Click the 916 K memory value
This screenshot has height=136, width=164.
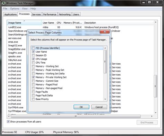point(79,27)
